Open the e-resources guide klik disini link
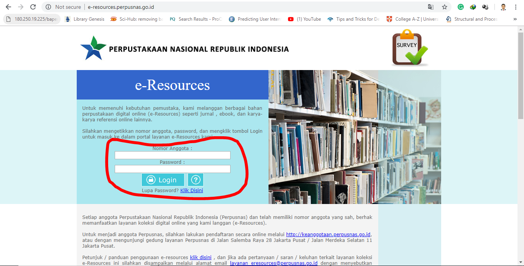This screenshot has width=524, height=266. [201, 257]
